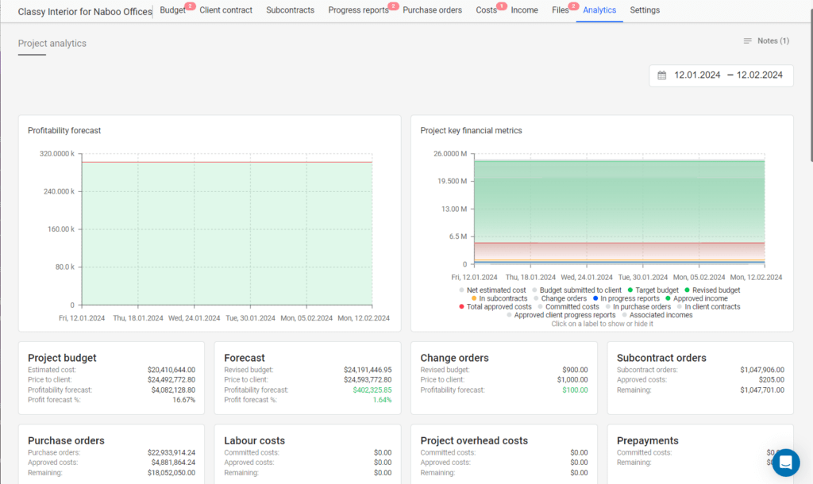Click the Profitability forecast chart title
The height and width of the screenshot is (484, 813).
pyautogui.click(x=64, y=131)
